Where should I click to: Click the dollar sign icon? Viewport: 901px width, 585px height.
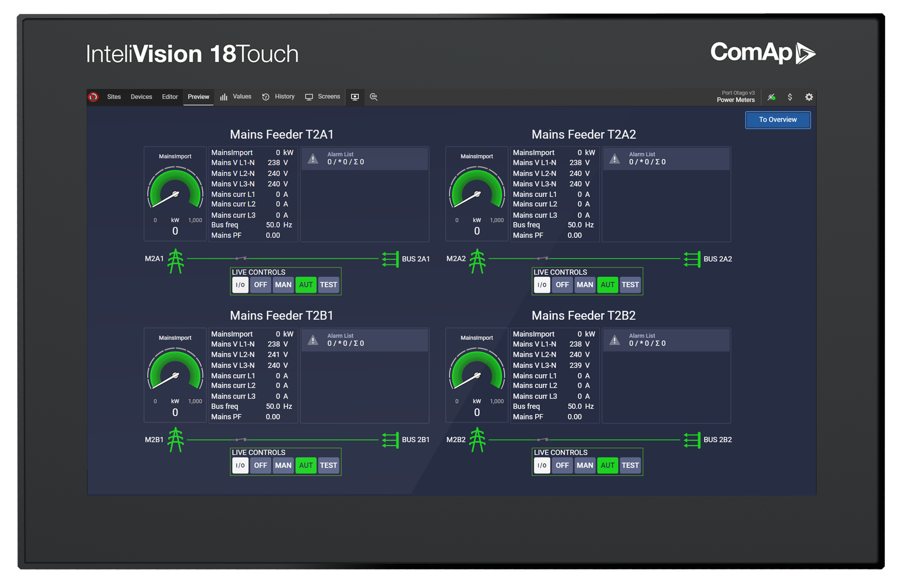(790, 97)
